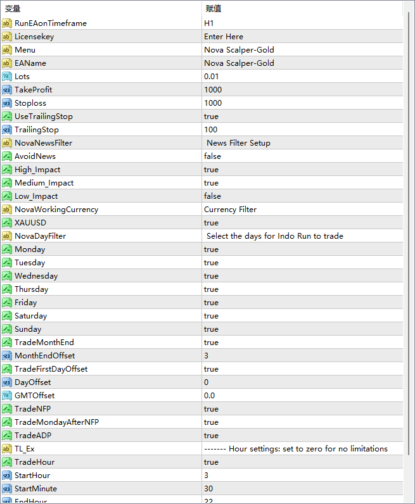Toggle the Sunday true value
This screenshot has width=415, height=504.
(x=211, y=329)
